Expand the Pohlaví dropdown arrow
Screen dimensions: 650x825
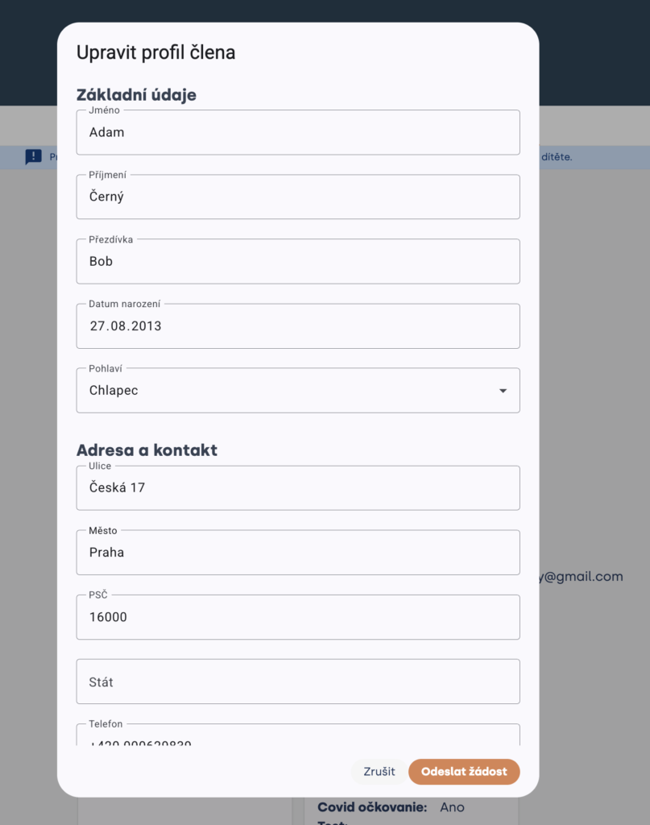503,391
